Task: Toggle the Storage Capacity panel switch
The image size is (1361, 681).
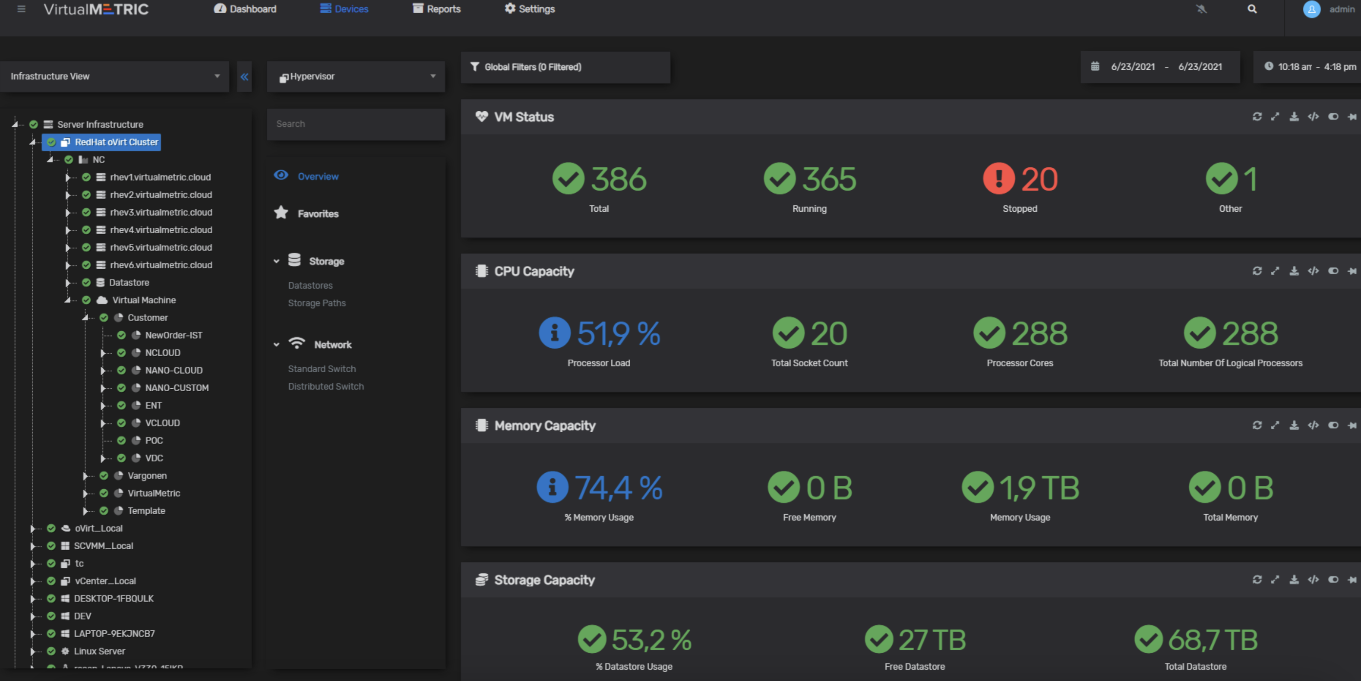Action: point(1333,580)
